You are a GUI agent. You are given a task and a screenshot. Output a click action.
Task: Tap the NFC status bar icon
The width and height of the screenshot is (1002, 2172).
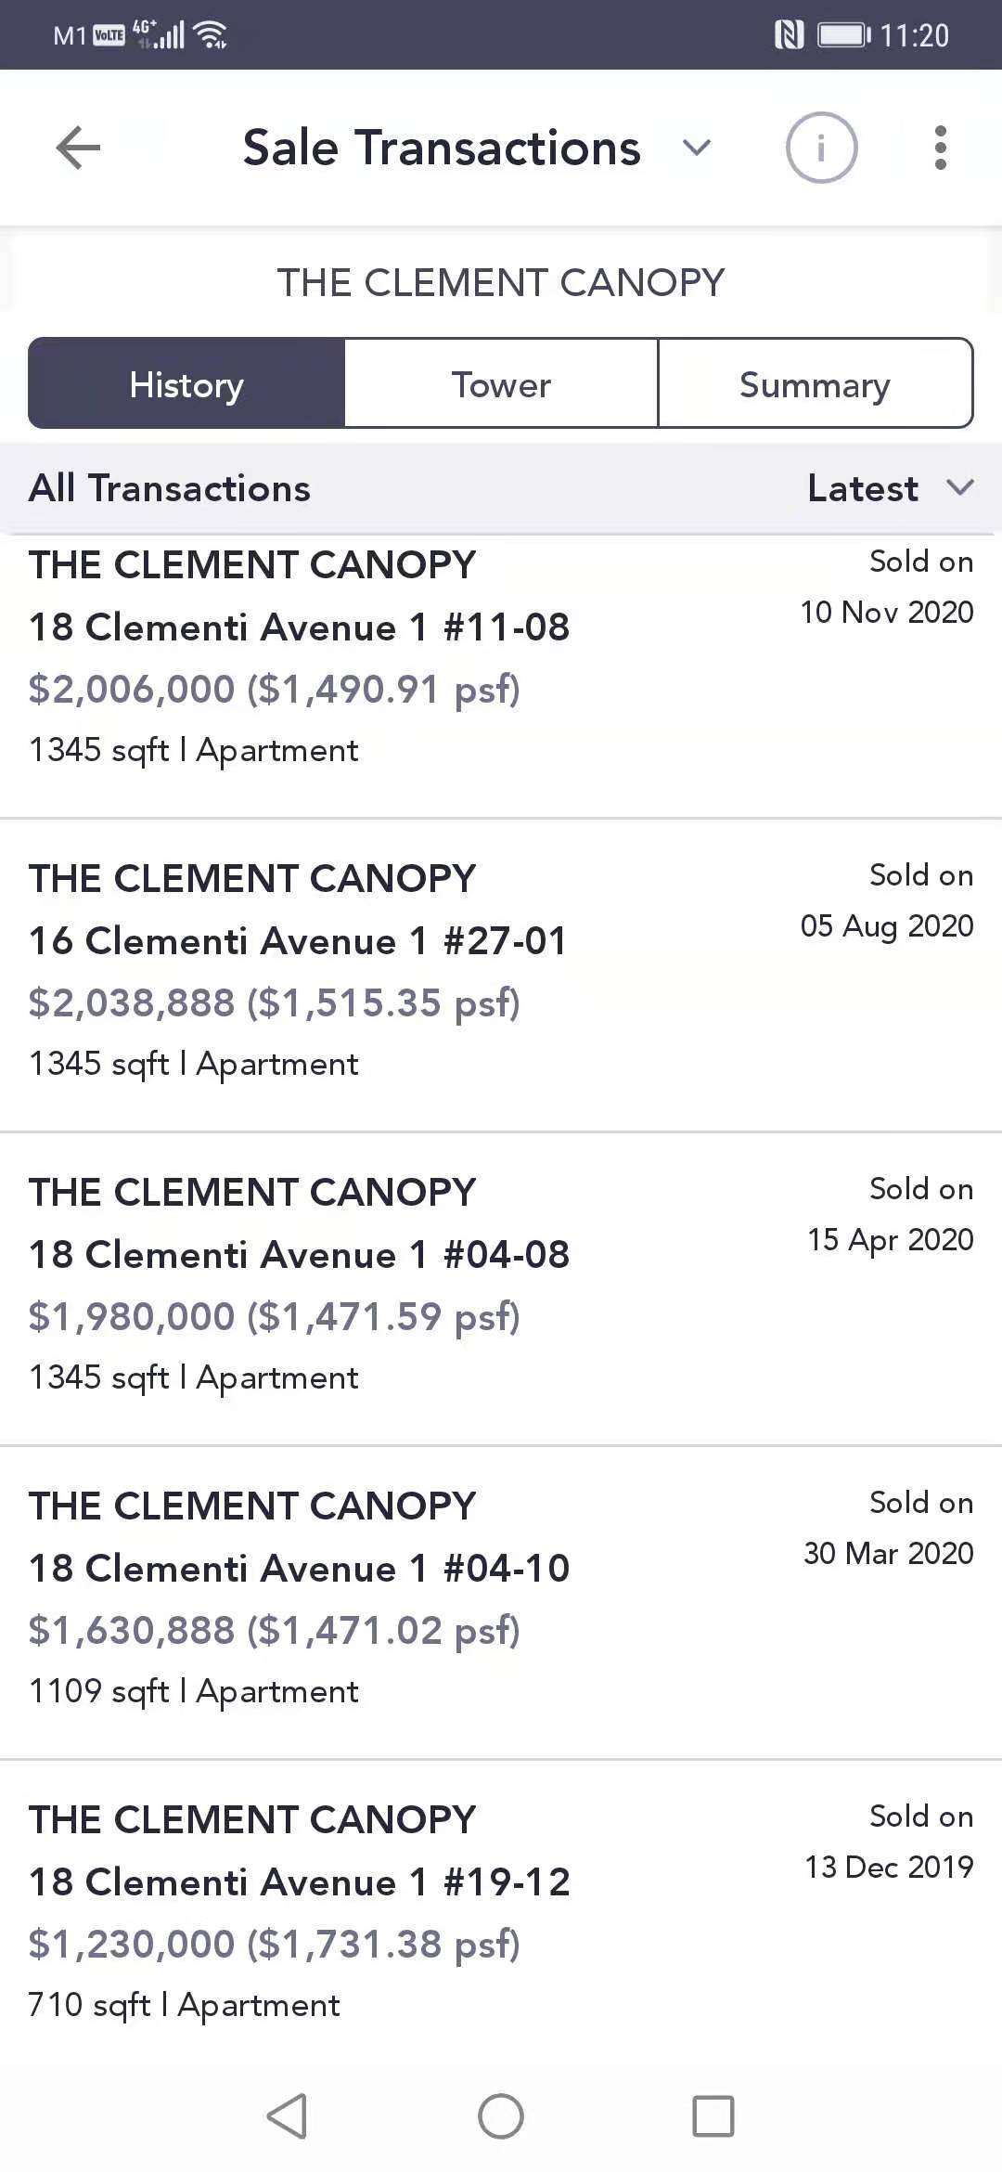point(788,35)
